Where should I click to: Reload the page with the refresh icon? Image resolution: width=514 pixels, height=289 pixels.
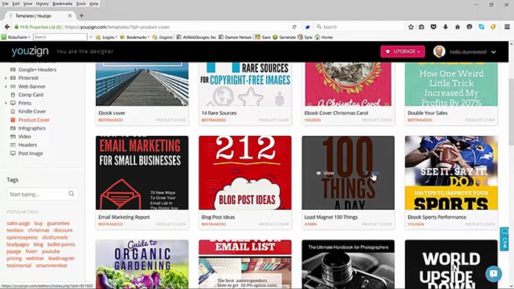(294, 27)
